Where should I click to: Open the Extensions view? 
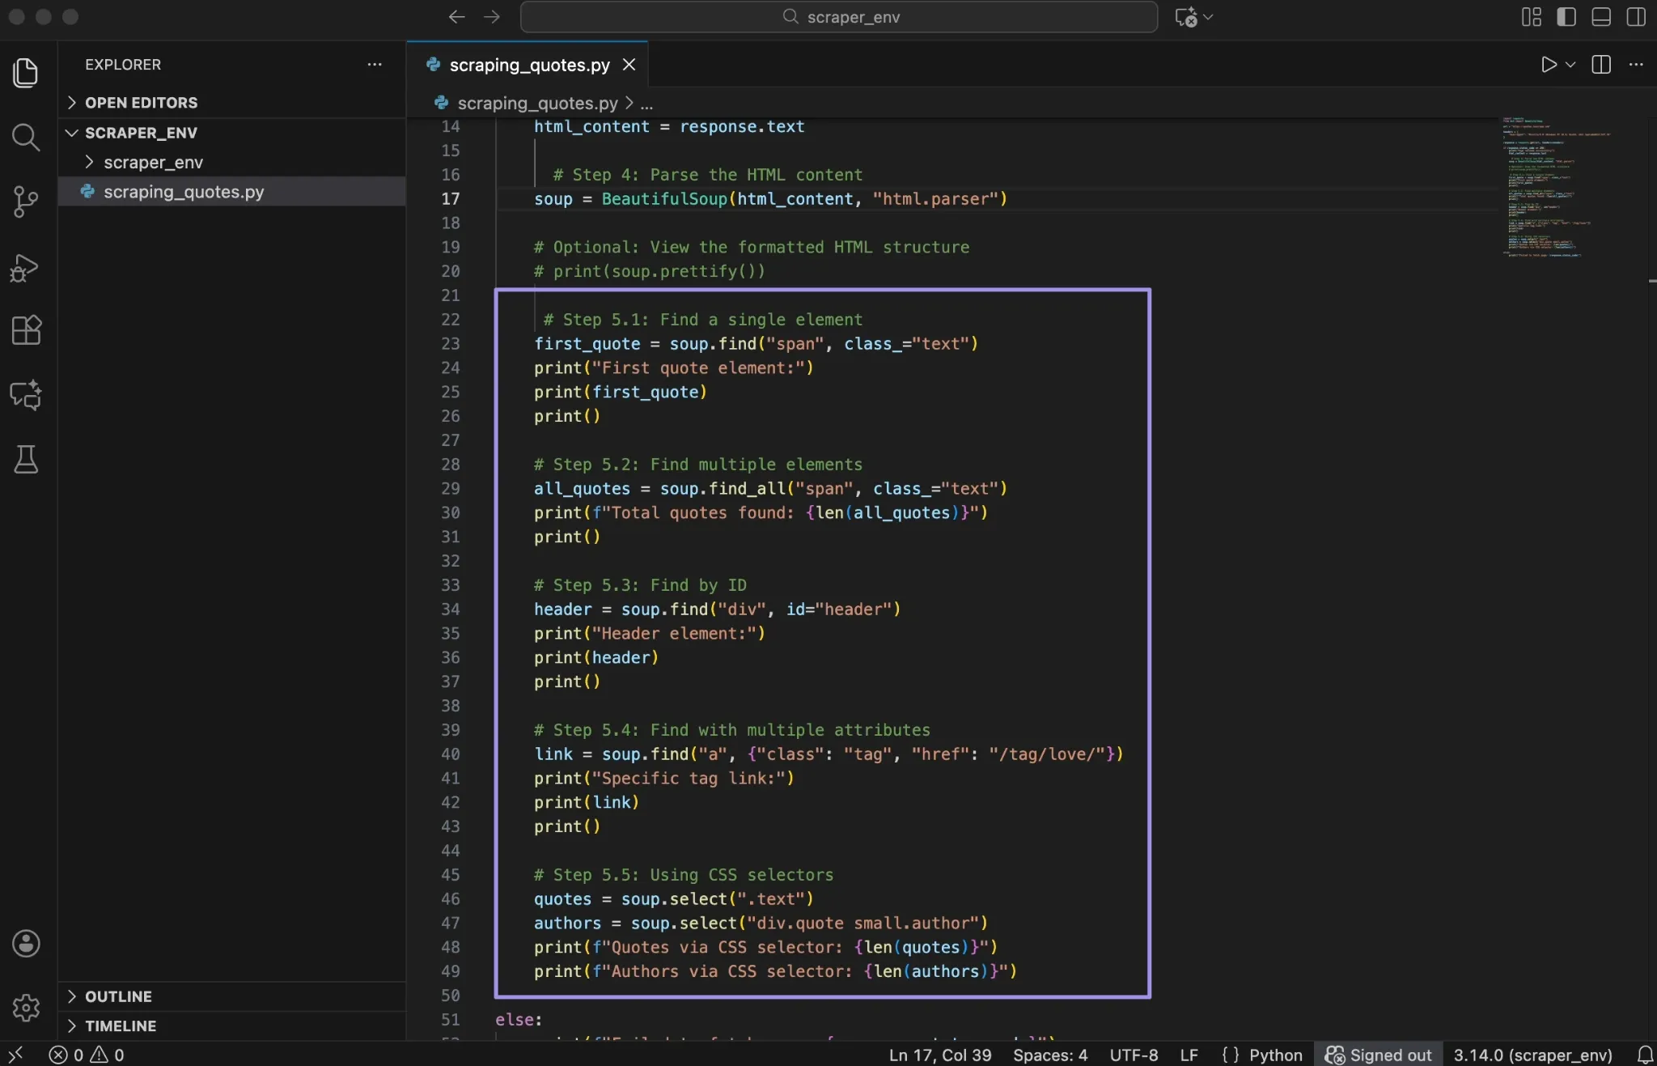(27, 329)
